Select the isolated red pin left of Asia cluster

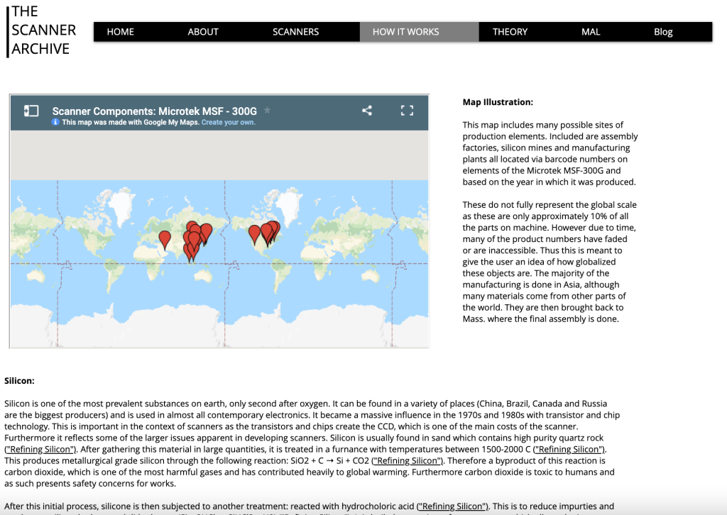pos(165,238)
